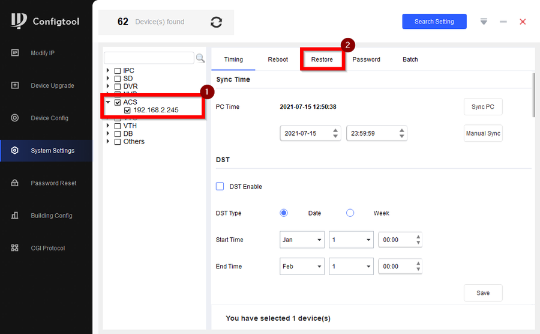Click the Password Reset sidebar icon
540x334 pixels.
[15, 183]
